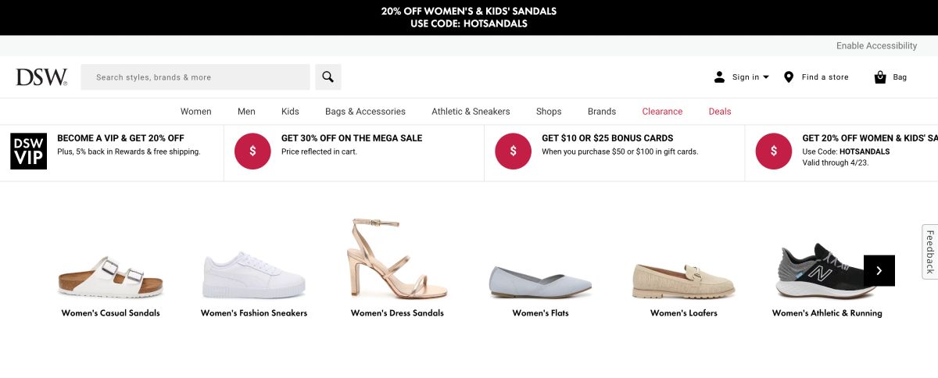
Task: Click the DSW logo
Action: click(x=41, y=77)
